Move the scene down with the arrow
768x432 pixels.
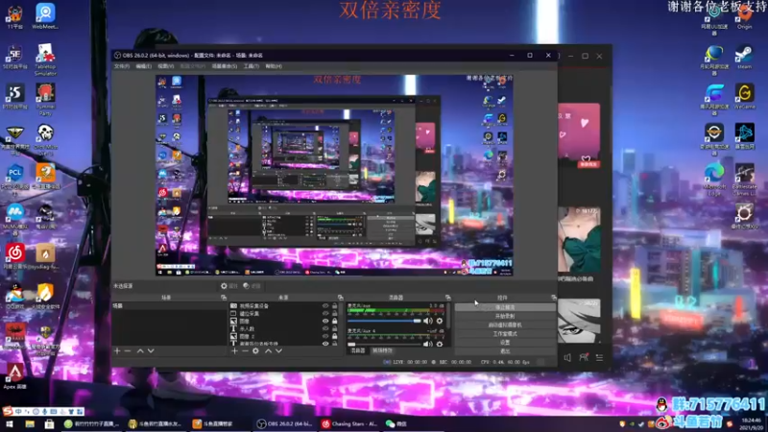[151, 350]
